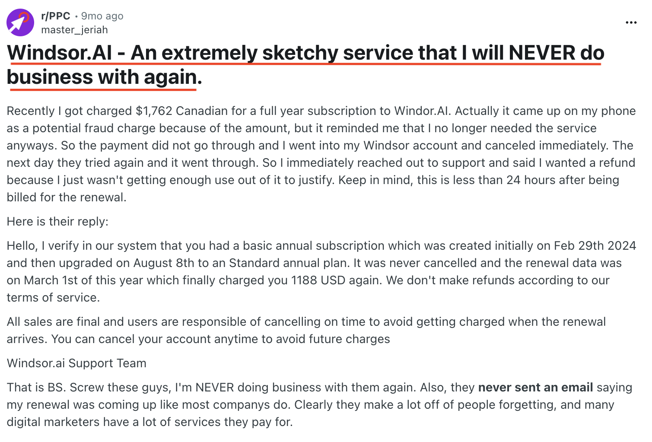Click the "Windsor.ai Support Team" signature line
Screen dimensions: 652x442
pos(76,363)
